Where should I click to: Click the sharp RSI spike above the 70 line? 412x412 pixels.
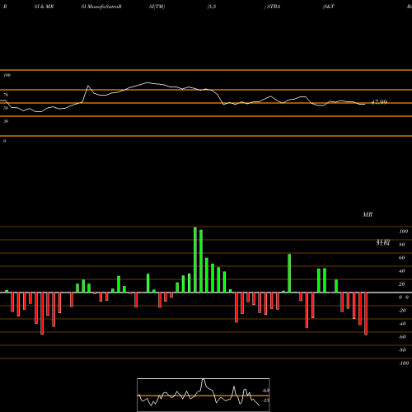pyautogui.click(x=88, y=86)
